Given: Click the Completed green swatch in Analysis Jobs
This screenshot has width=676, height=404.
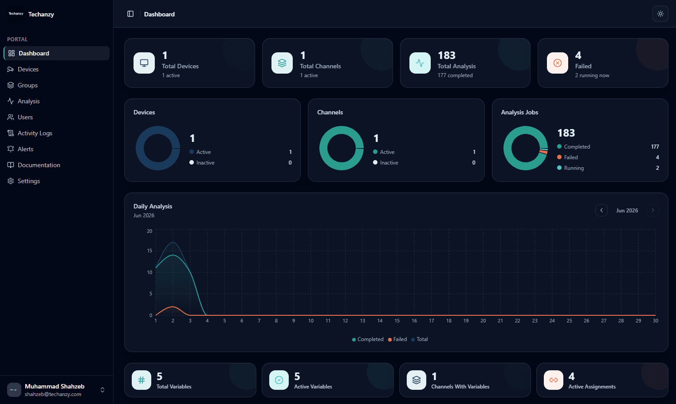Looking at the screenshot, I should click(559, 146).
